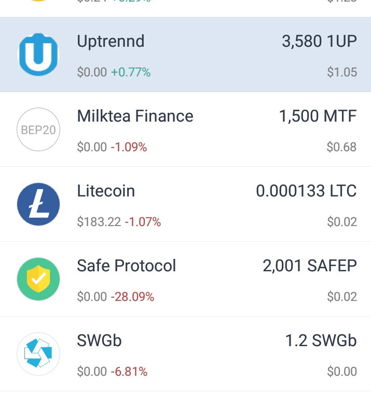Select the -28.09% Safe Protocol change
The width and height of the screenshot is (371, 395).
132,296
